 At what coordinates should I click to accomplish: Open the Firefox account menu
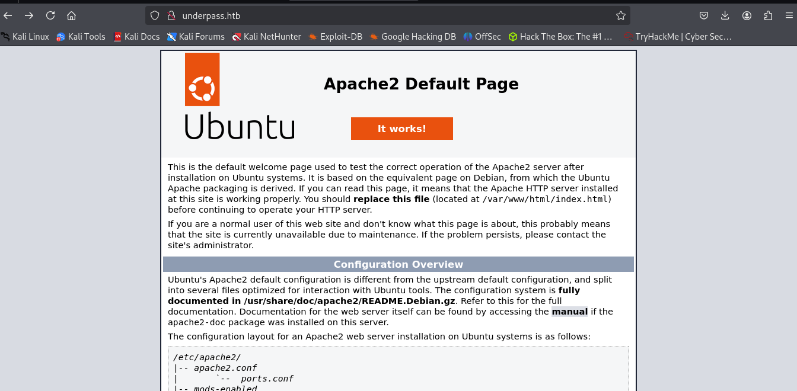tap(747, 15)
